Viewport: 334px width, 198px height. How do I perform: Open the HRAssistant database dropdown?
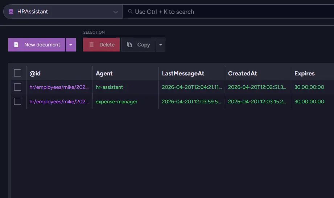pos(115,12)
